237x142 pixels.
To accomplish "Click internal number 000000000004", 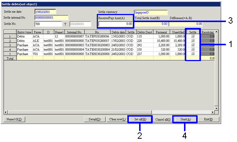I will coord(74,50).
